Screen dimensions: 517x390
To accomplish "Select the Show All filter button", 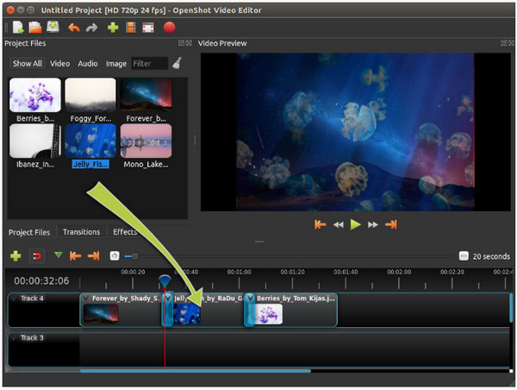I will coord(27,63).
